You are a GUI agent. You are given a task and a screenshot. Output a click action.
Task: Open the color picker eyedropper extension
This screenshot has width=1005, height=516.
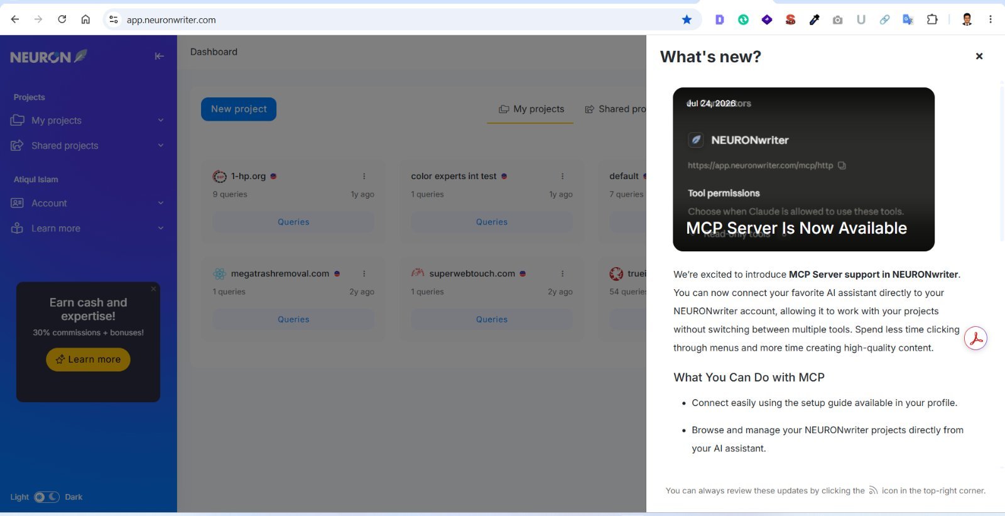814,19
